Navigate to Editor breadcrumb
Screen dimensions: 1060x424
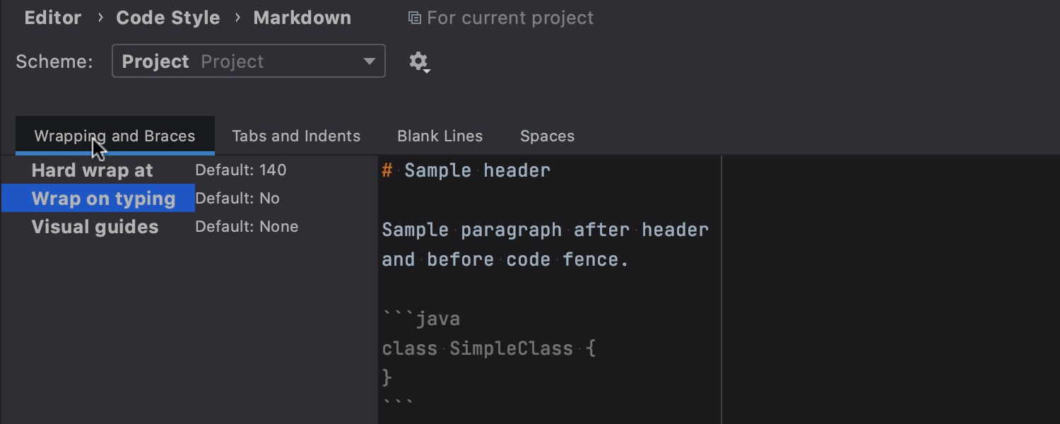pyautogui.click(x=53, y=18)
